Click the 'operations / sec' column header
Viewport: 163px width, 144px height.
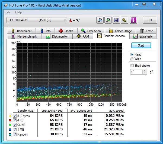point(52,111)
